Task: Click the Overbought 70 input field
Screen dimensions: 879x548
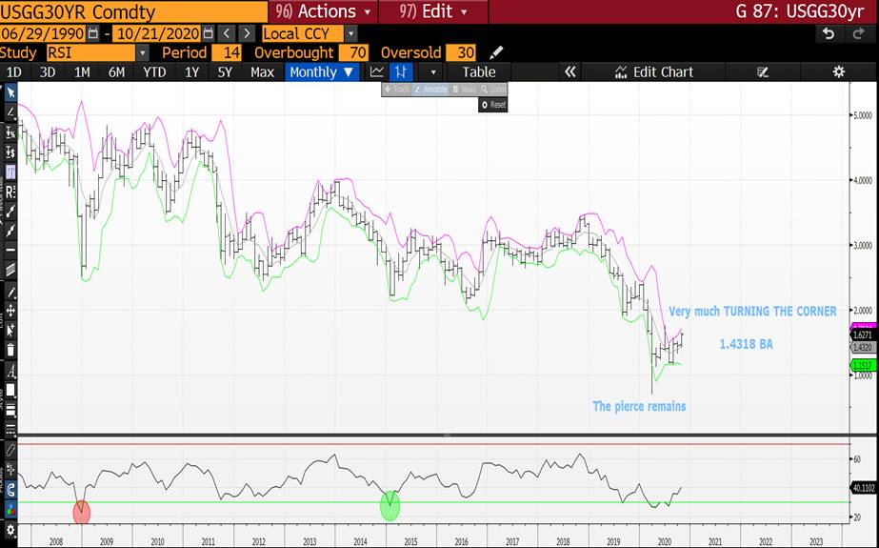Action: point(354,52)
